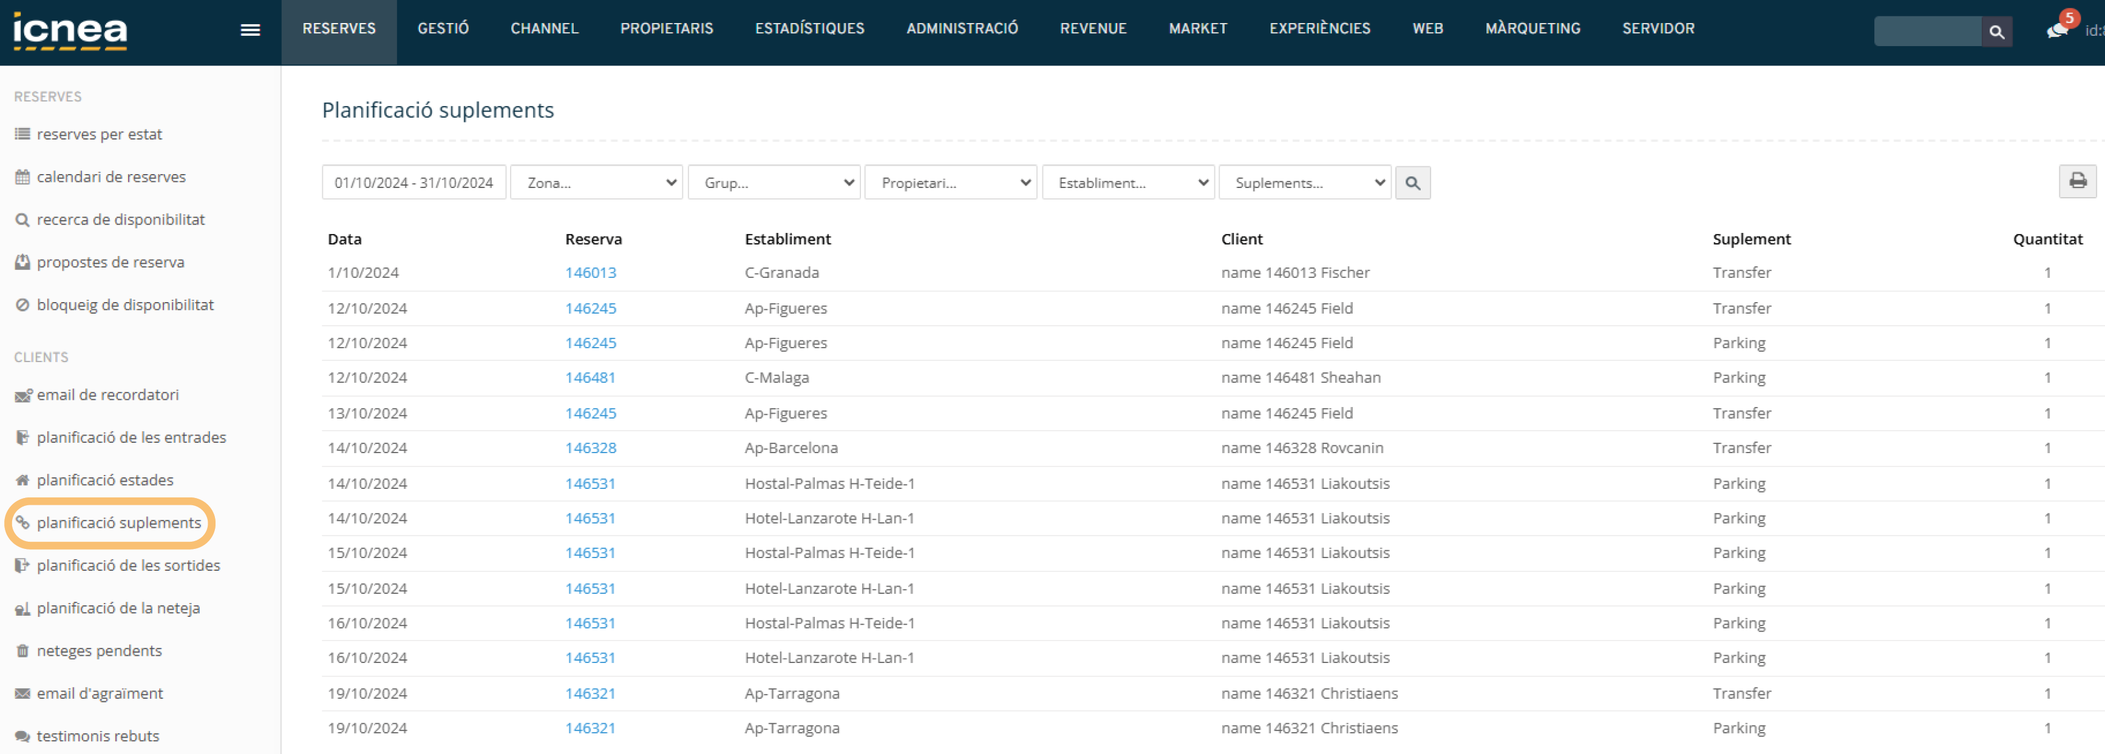The height and width of the screenshot is (754, 2105).
Task: Click the date range input field
Action: click(x=413, y=183)
